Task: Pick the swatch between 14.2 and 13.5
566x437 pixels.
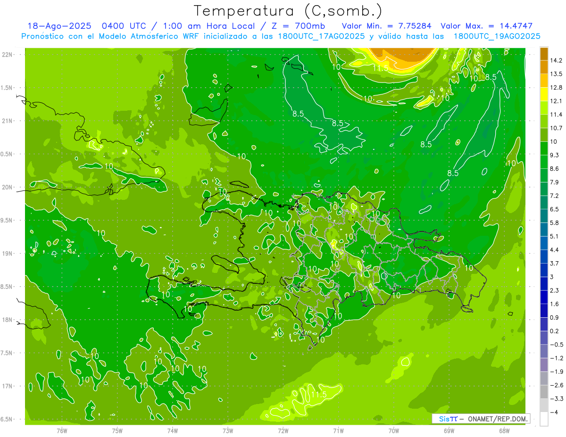Action: click(544, 67)
